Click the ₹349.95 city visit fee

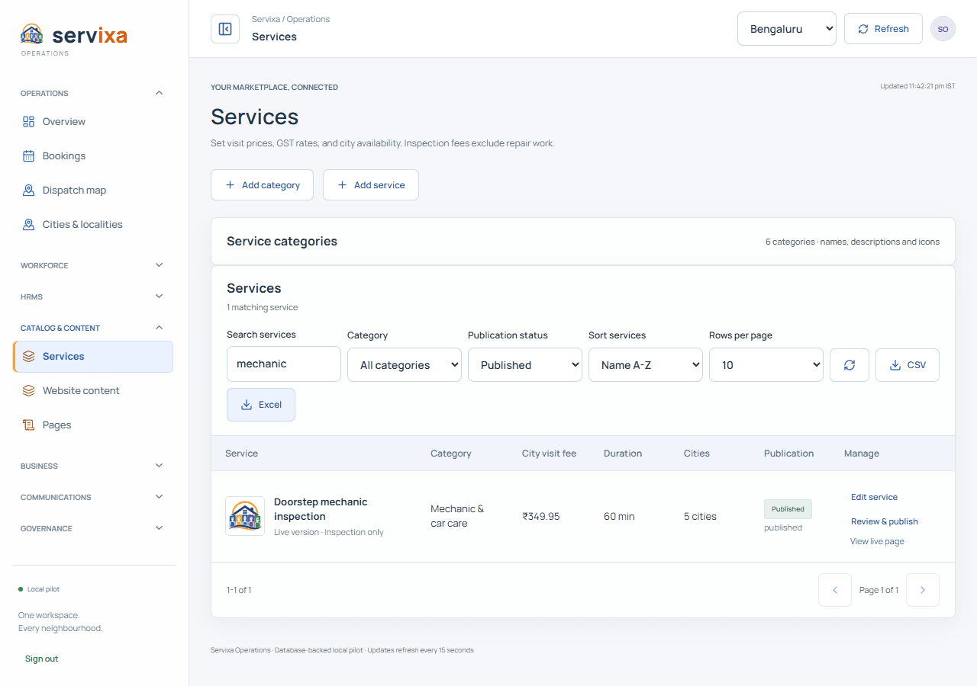point(541,517)
